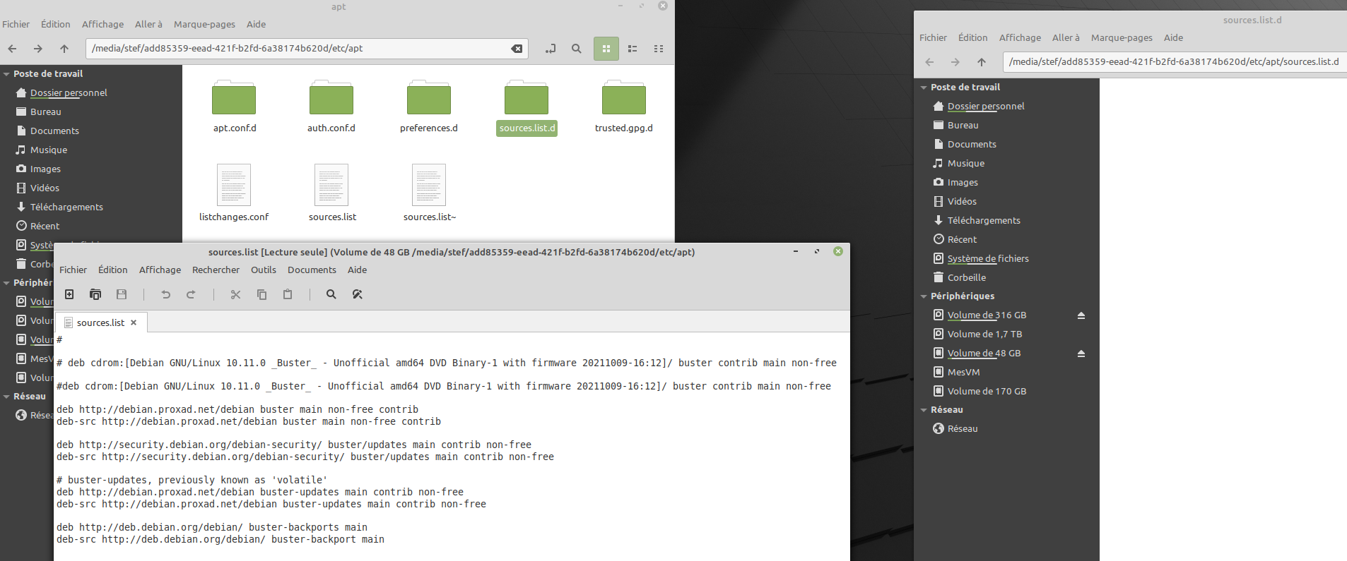The width and height of the screenshot is (1347, 561).
Task: Toggle location entry mode in apt window
Action: 551,49
